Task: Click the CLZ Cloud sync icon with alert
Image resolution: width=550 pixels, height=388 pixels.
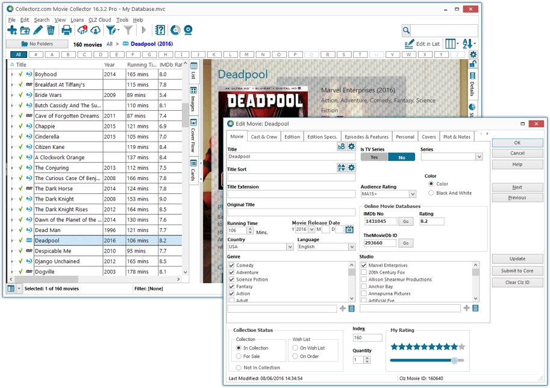Action: click(x=82, y=30)
